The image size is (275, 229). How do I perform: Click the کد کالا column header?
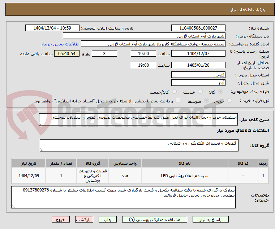pos(243,163)
